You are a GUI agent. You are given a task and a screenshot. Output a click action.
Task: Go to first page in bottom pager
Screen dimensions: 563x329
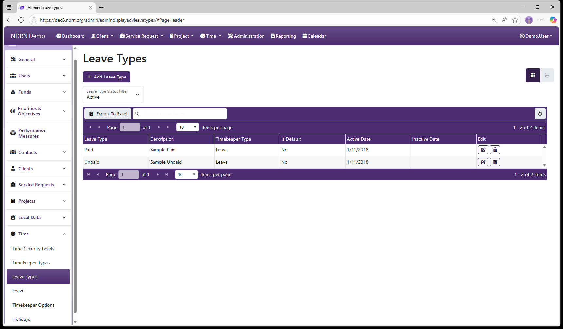point(89,174)
